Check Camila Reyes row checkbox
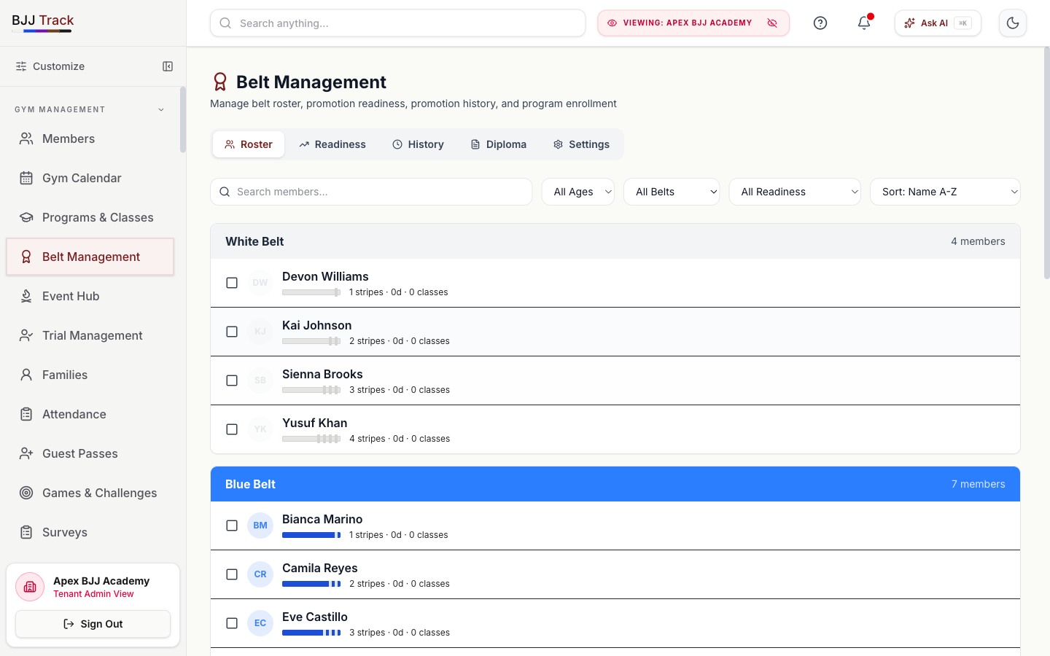1050x656 pixels. [x=232, y=574]
